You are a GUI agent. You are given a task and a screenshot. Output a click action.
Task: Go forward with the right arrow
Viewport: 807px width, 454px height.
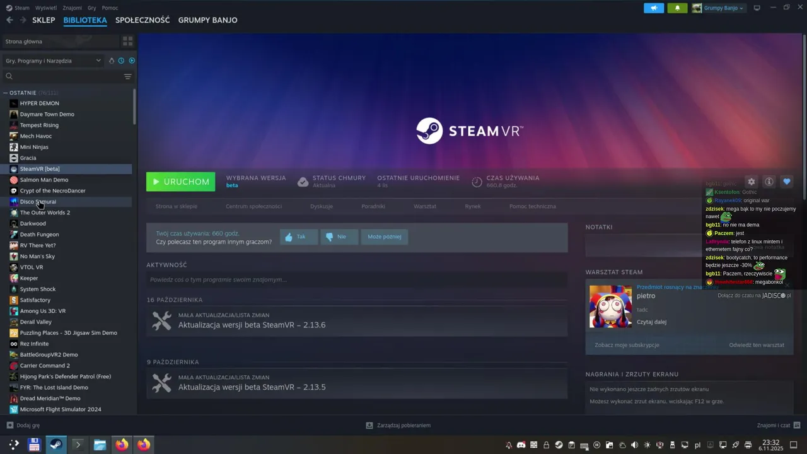(24, 20)
